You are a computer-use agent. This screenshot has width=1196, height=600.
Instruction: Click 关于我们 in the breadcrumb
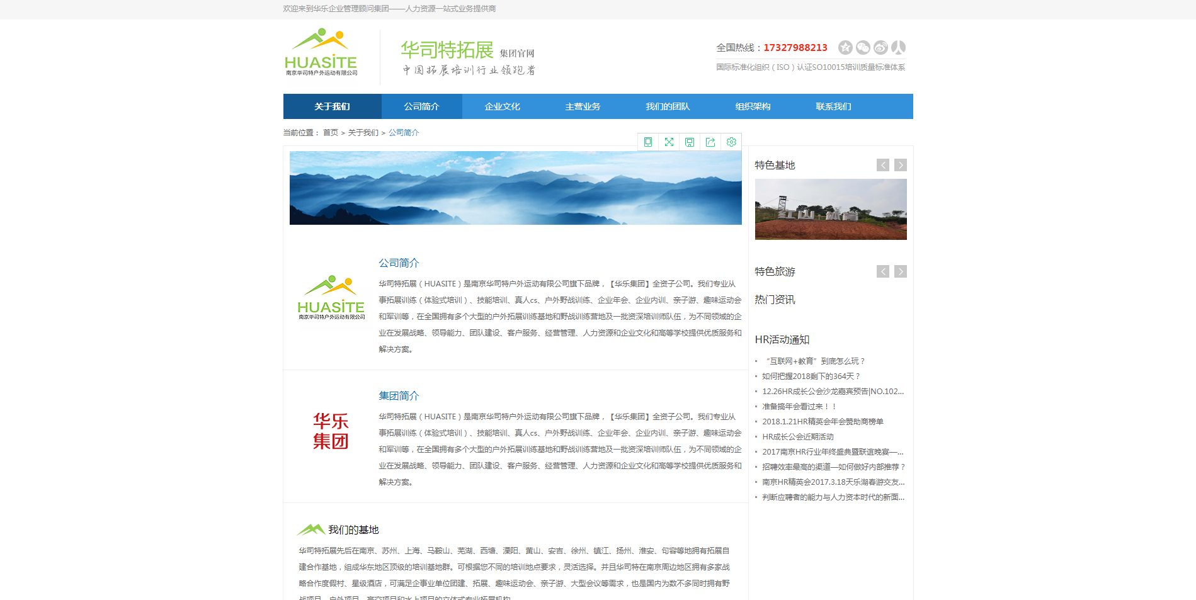click(363, 133)
